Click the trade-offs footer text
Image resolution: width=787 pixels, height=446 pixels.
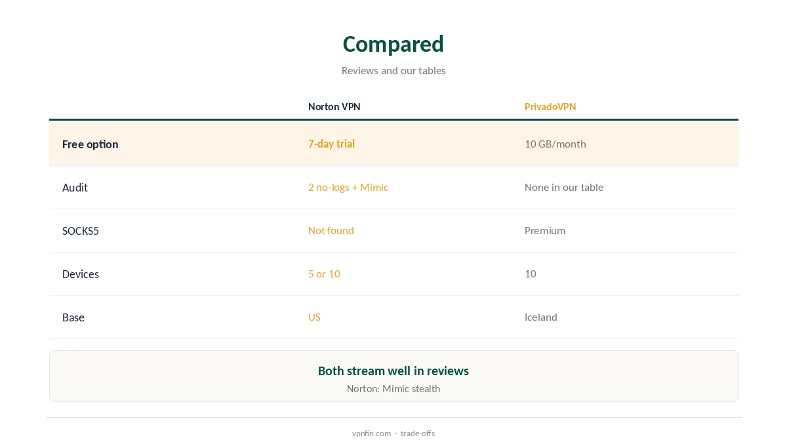(418, 433)
